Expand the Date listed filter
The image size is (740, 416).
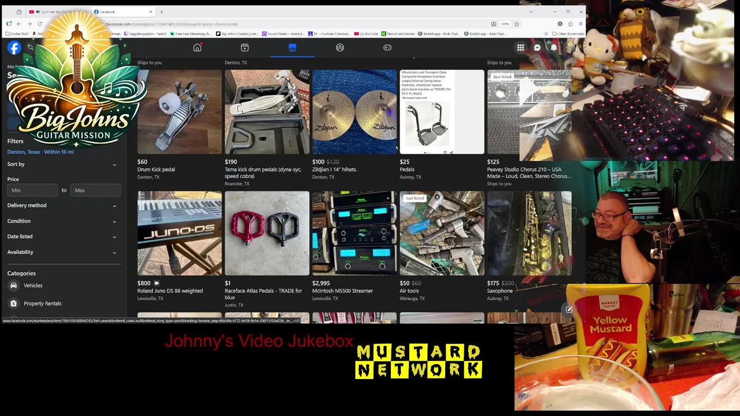point(62,236)
